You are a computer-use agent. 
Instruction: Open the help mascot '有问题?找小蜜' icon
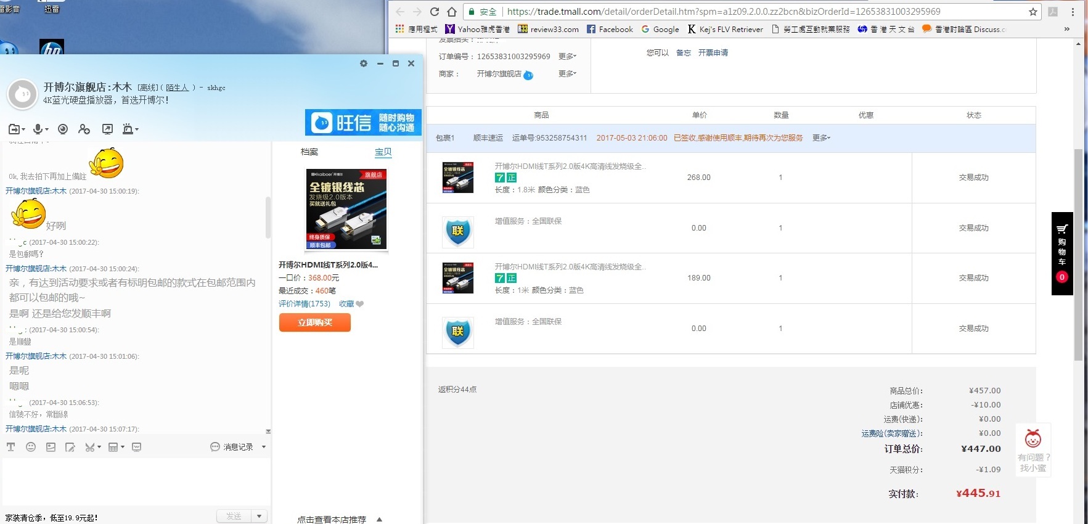point(1033,450)
